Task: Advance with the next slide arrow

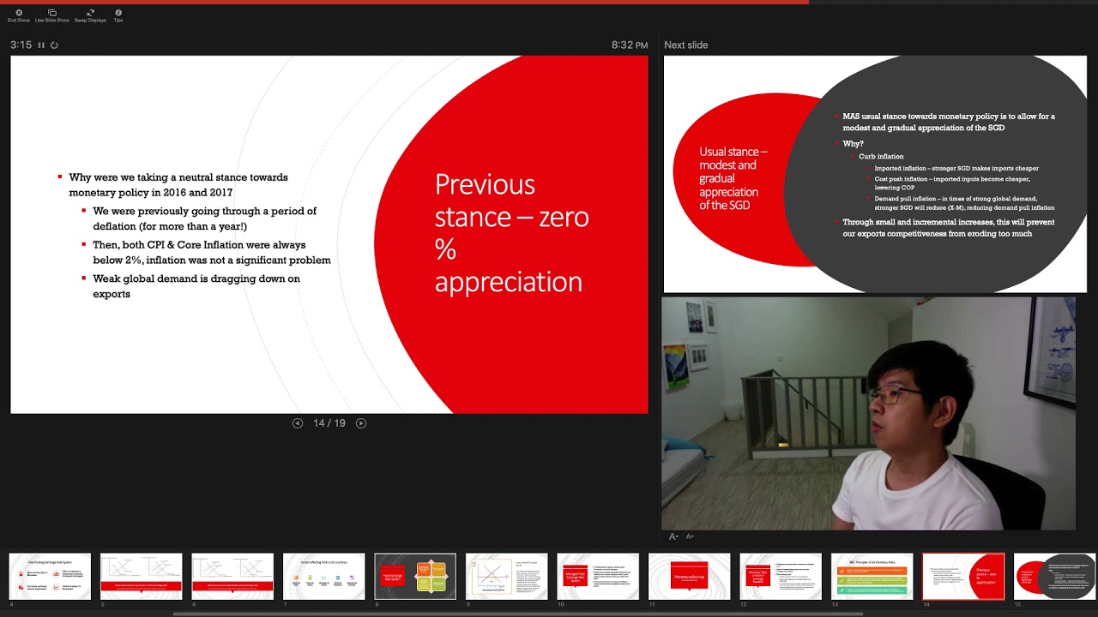Action: click(x=361, y=423)
